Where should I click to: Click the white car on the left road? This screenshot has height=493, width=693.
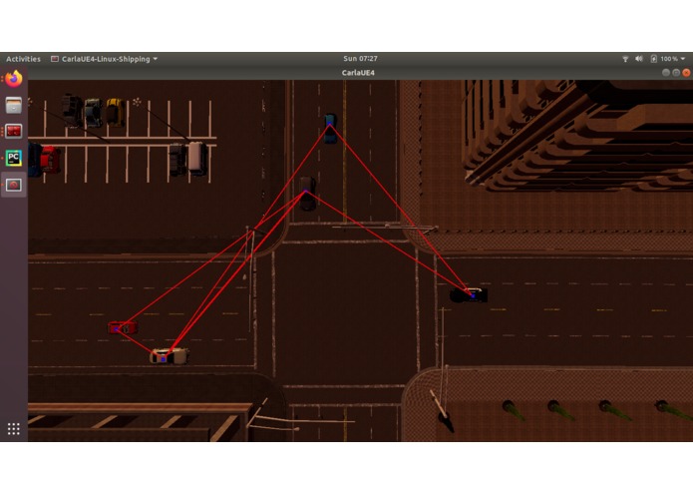[170, 356]
